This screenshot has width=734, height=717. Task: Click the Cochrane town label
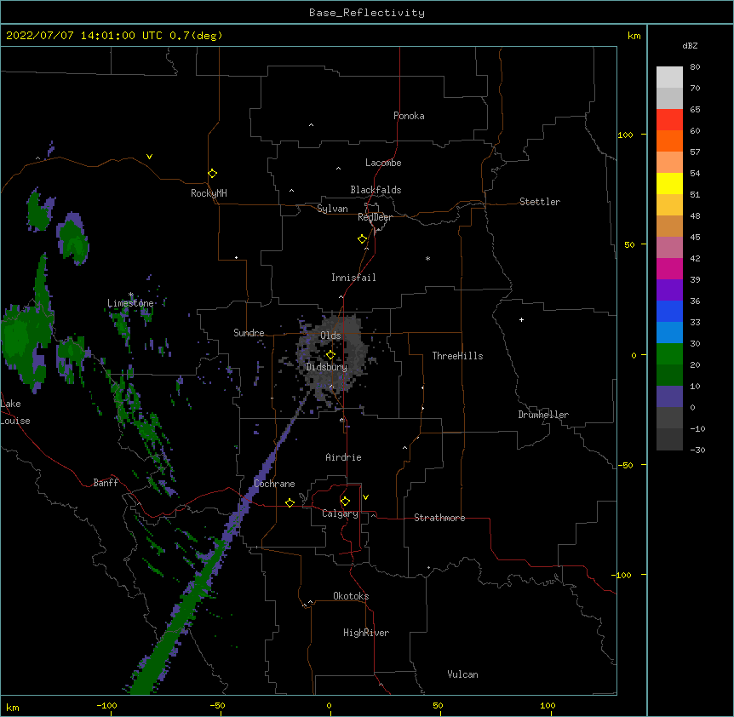click(274, 484)
